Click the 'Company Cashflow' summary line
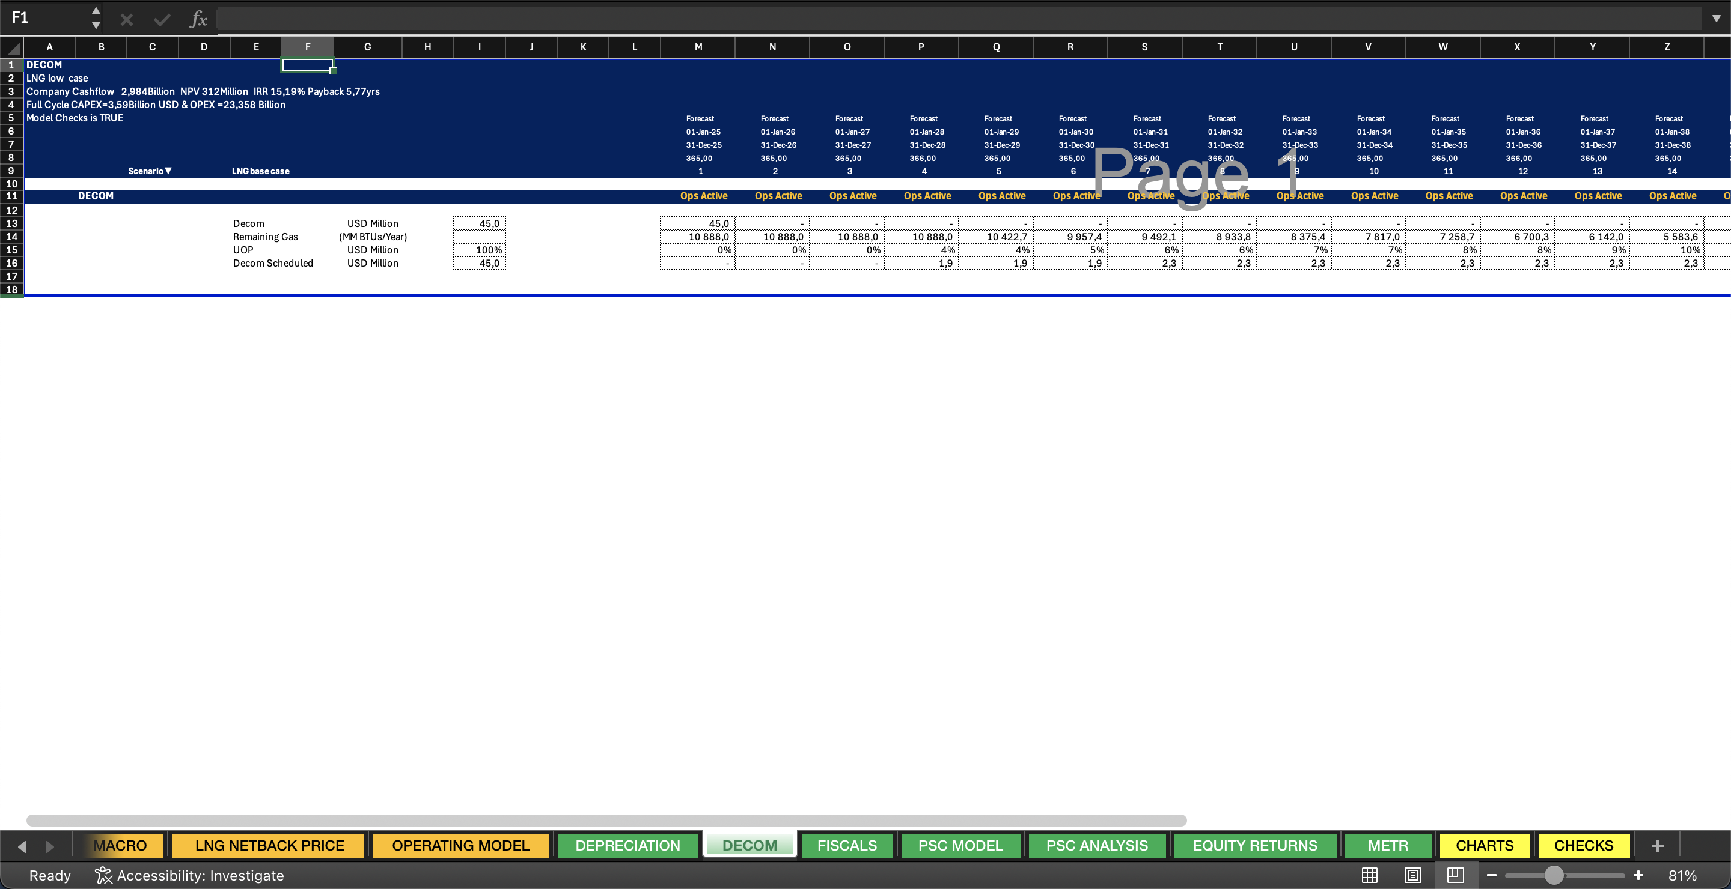The image size is (1731, 889). pos(203,91)
